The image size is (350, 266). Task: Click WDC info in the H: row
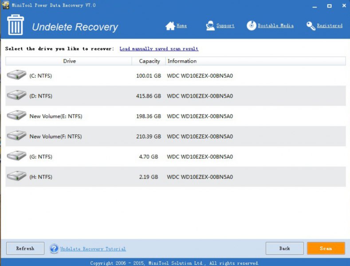click(x=200, y=177)
